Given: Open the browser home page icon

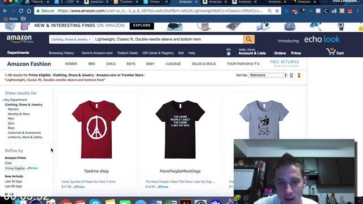Looking at the screenshot, I should pyautogui.click(x=29, y=11).
